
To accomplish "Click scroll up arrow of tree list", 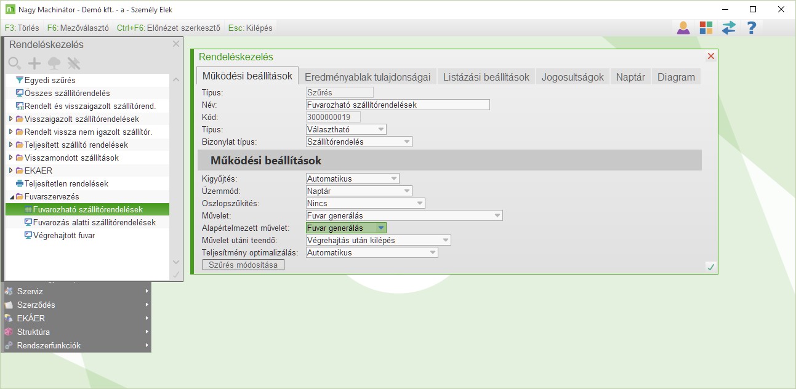I will click(x=176, y=80).
